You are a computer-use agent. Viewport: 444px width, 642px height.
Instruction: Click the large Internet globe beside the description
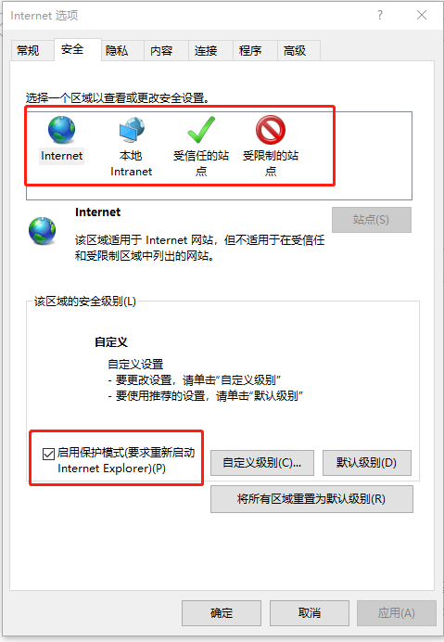point(42,231)
